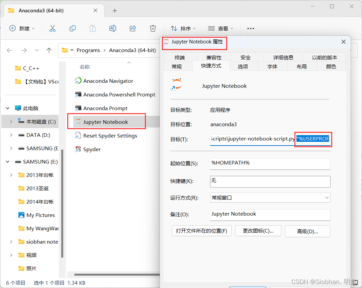
Task: Switch to the 兼容性 tab
Action: (214, 57)
